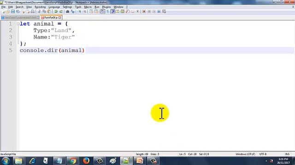Toggle Synchronize Horizontal Scrolling icon
This screenshot has width=295, height=165.
pyautogui.click(x=96, y=11)
